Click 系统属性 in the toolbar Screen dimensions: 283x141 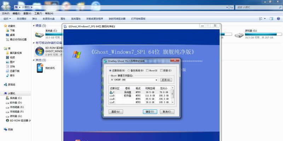(76, 19)
